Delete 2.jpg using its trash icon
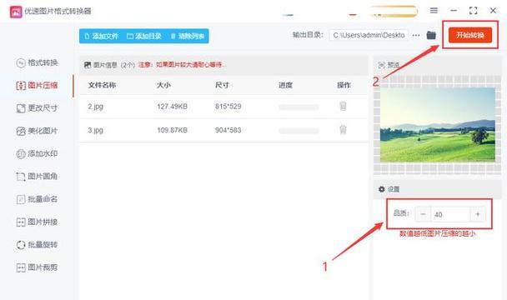 pyautogui.click(x=343, y=106)
